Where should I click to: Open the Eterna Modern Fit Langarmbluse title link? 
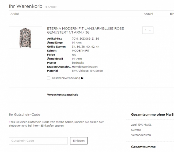(x=85, y=31)
